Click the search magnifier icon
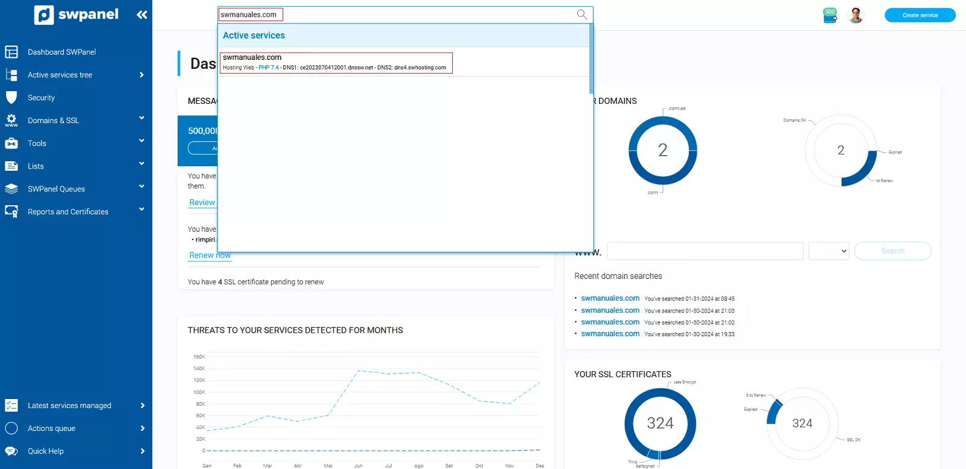Image resolution: width=966 pixels, height=469 pixels. [581, 14]
